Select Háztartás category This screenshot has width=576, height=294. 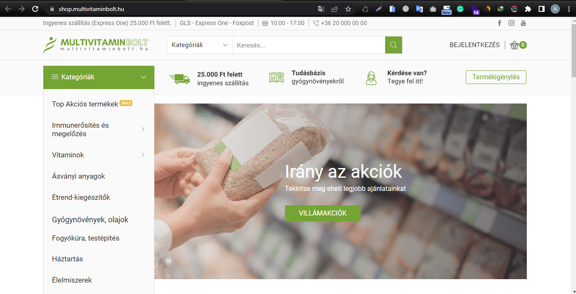pos(67,259)
